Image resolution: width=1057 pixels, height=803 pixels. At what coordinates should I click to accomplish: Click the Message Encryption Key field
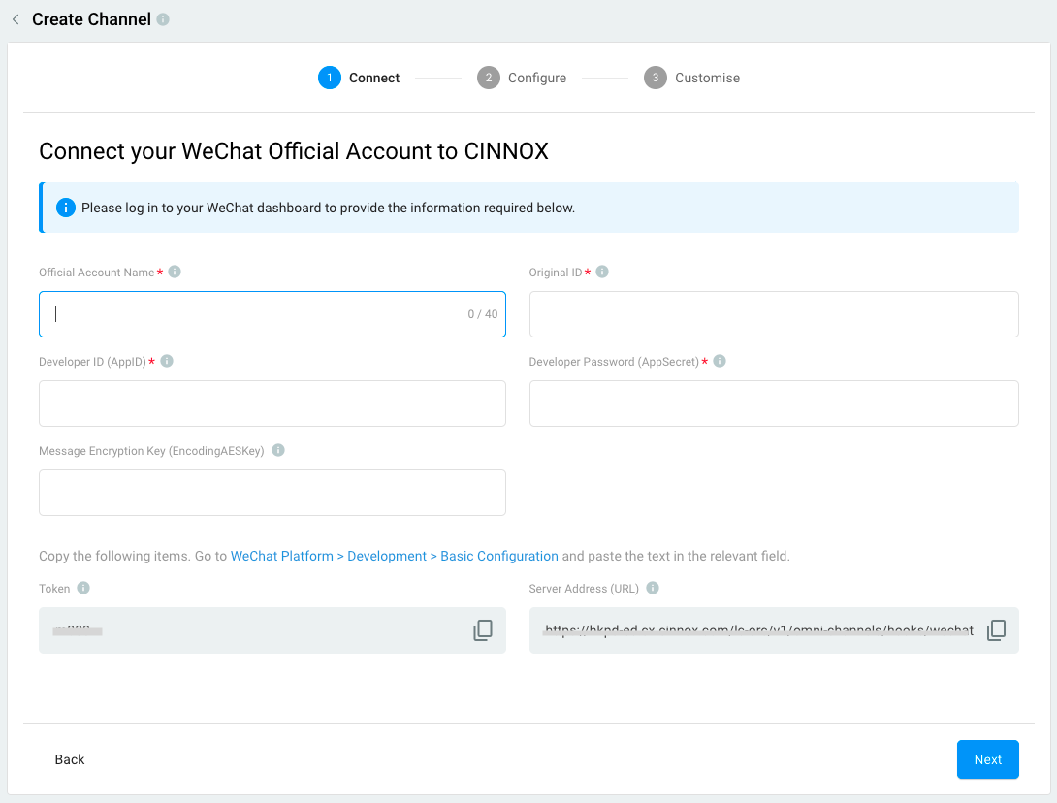(x=272, y=493)
